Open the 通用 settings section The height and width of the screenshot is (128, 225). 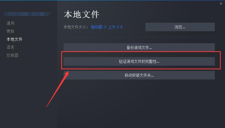10,23
